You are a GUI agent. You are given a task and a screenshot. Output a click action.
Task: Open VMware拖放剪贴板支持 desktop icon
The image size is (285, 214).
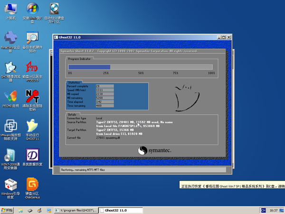[10, 126]
